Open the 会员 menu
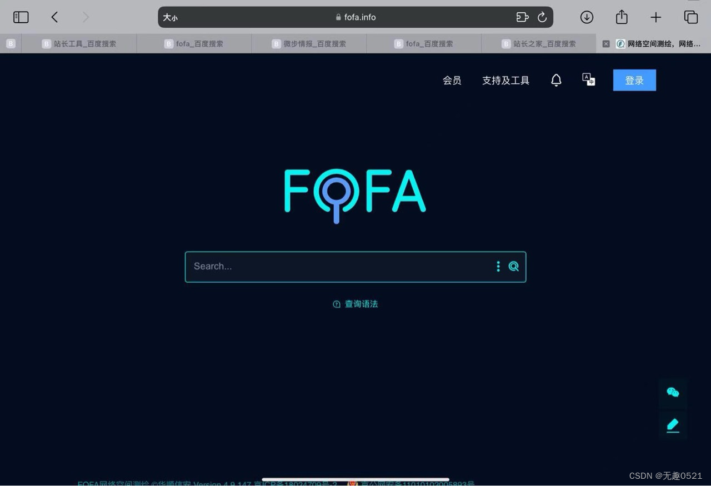 click(452, 81)
